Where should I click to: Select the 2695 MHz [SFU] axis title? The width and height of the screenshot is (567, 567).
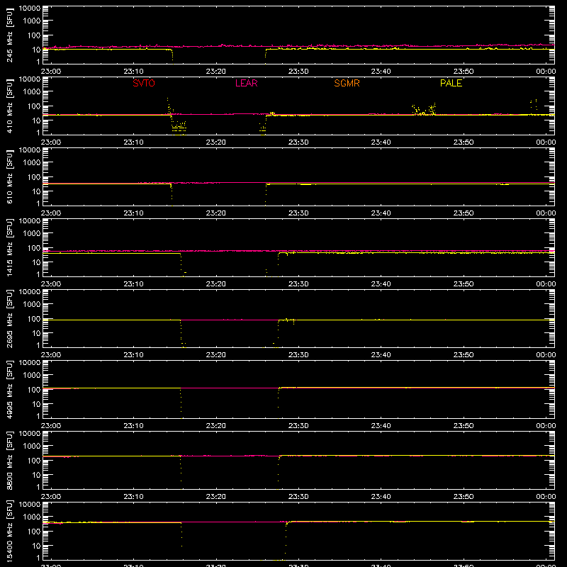[x=10, y=318]
